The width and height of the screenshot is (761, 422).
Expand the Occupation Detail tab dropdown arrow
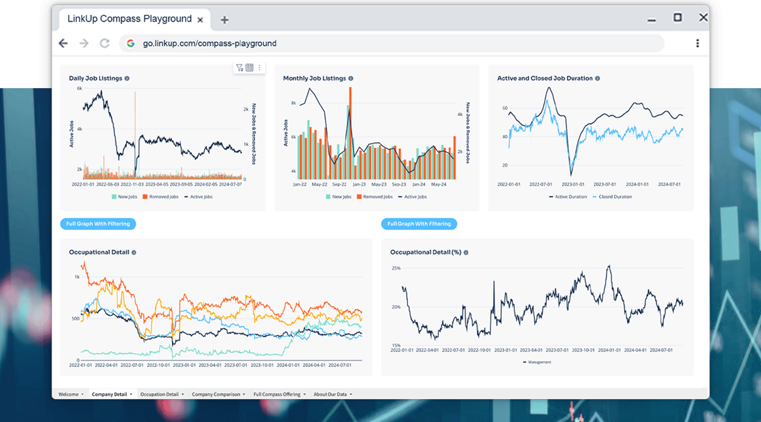tap(183, 395)
